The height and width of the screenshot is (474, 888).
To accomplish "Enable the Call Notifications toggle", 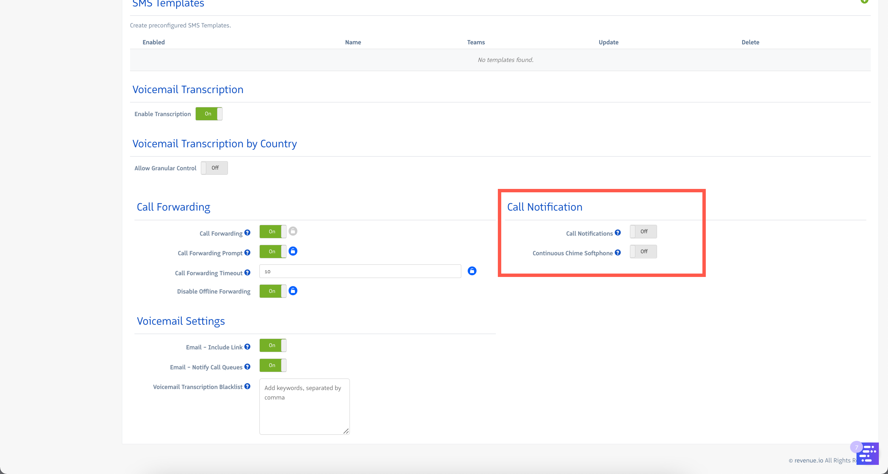I will pyautogui.click(x=643, y=232).
